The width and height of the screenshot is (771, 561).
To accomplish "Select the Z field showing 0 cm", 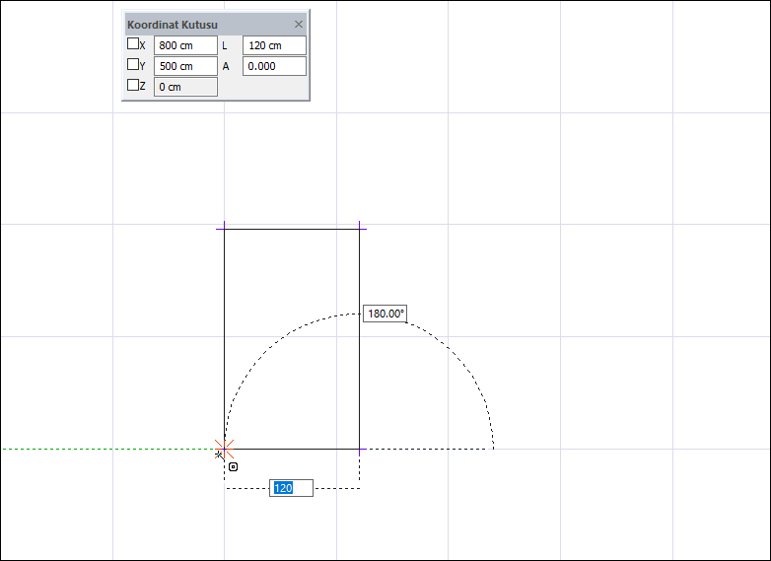I will click(x=185, y=87).
